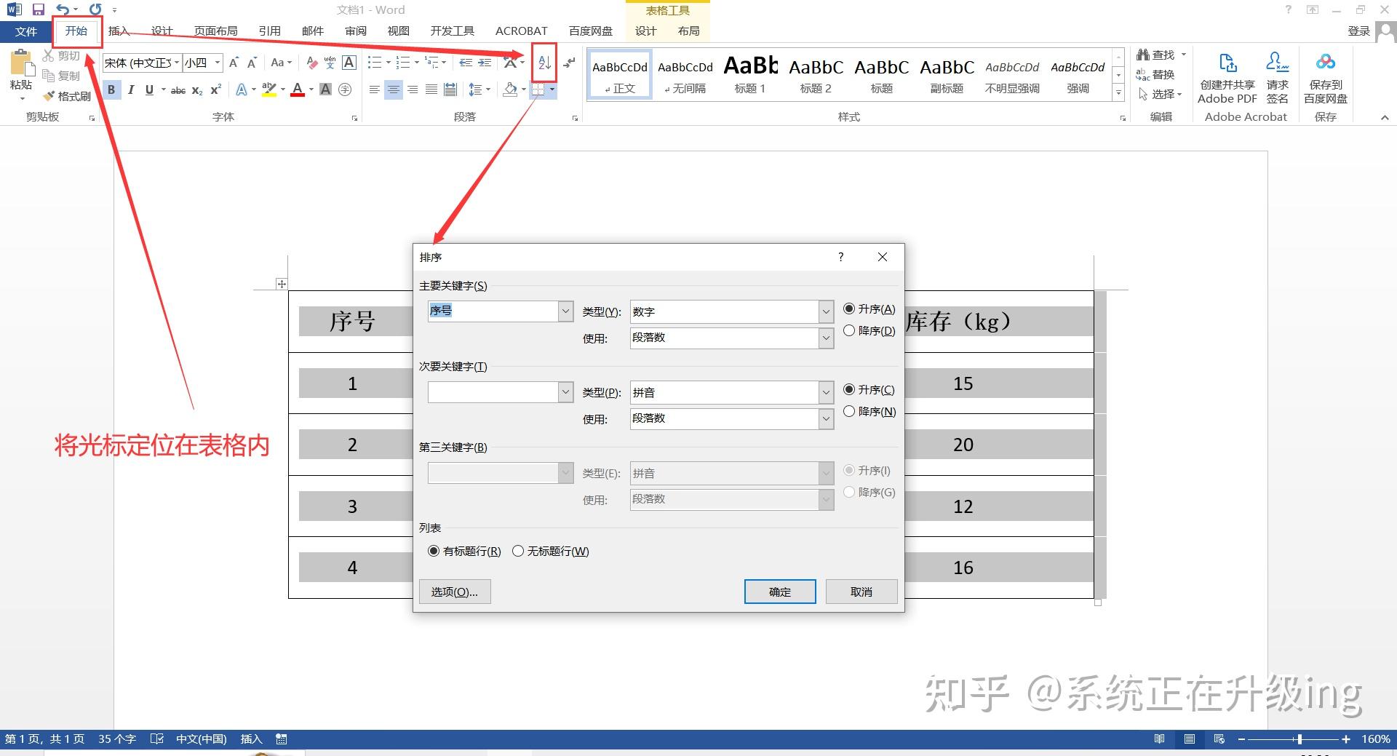Switch to the 审阅 Review tab
This screenshot has width=1397, height=756.
[356, 31]
